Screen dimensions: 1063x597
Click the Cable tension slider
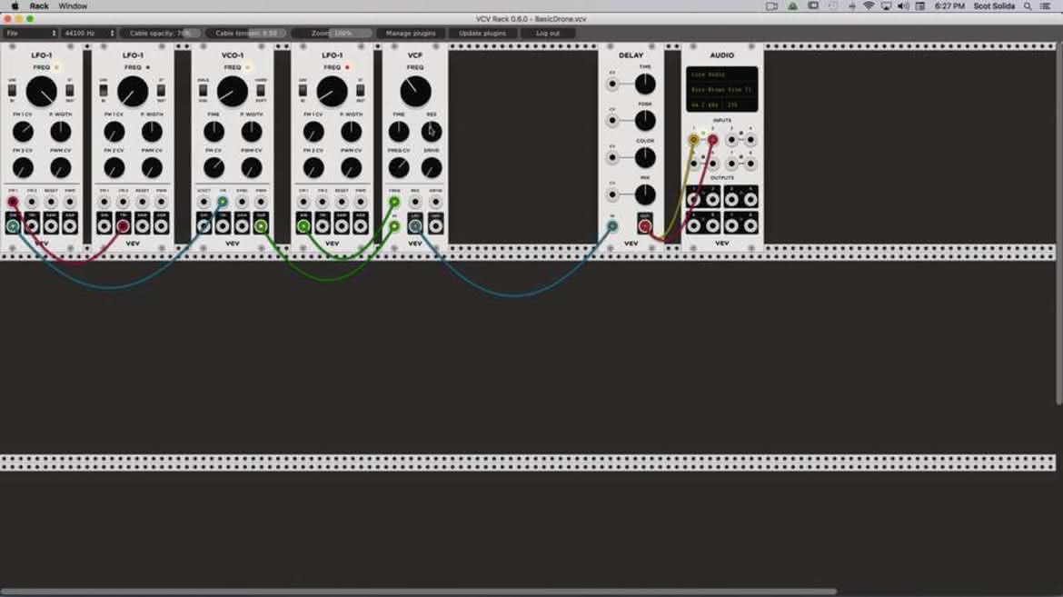[x=246, y=34]
